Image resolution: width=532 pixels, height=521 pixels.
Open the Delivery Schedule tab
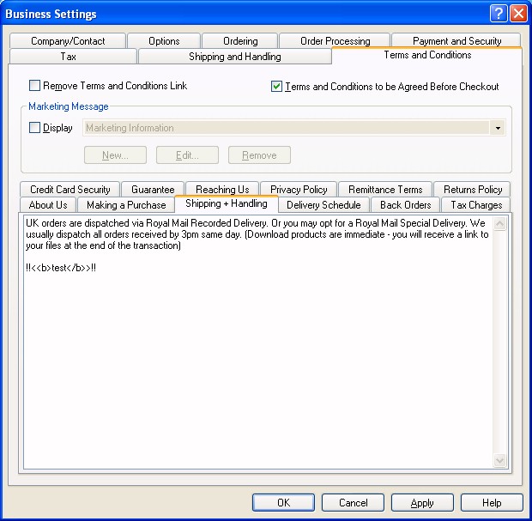click(x=323, y=205)
